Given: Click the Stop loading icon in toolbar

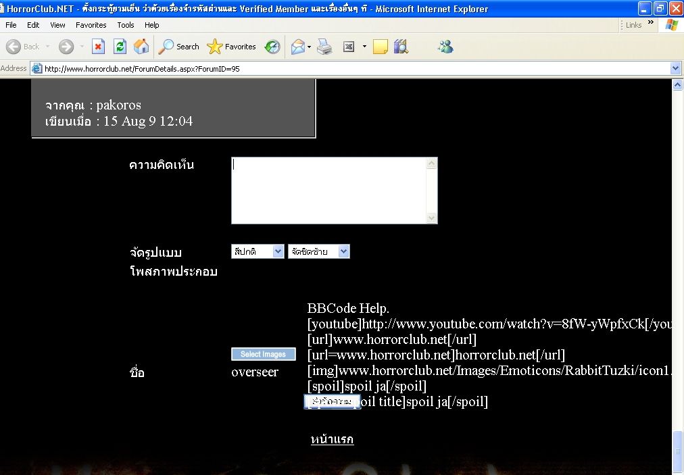Looking at the screenshot, I should pos(99,47).
